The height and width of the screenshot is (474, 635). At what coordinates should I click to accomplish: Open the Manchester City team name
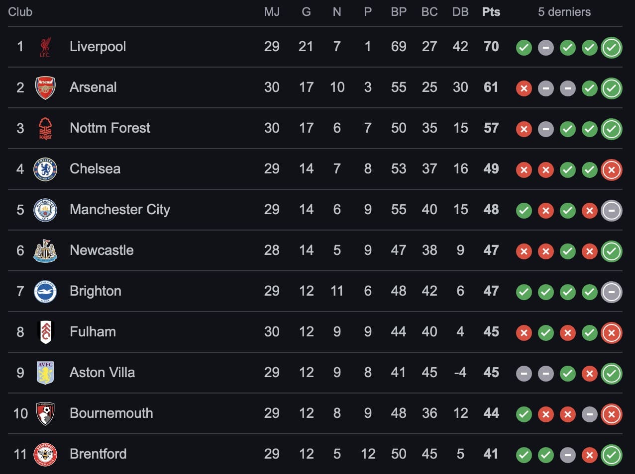point(119,210)
